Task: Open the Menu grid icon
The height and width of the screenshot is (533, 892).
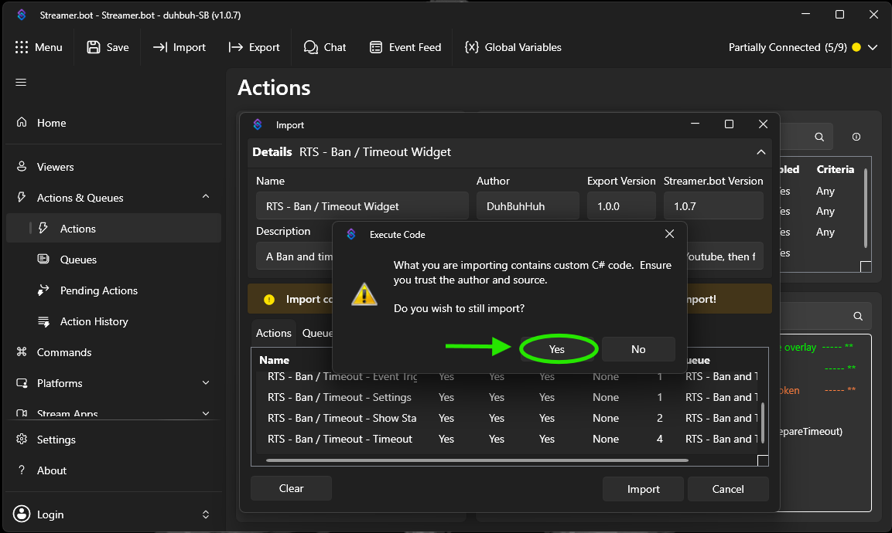Action: 22,47
